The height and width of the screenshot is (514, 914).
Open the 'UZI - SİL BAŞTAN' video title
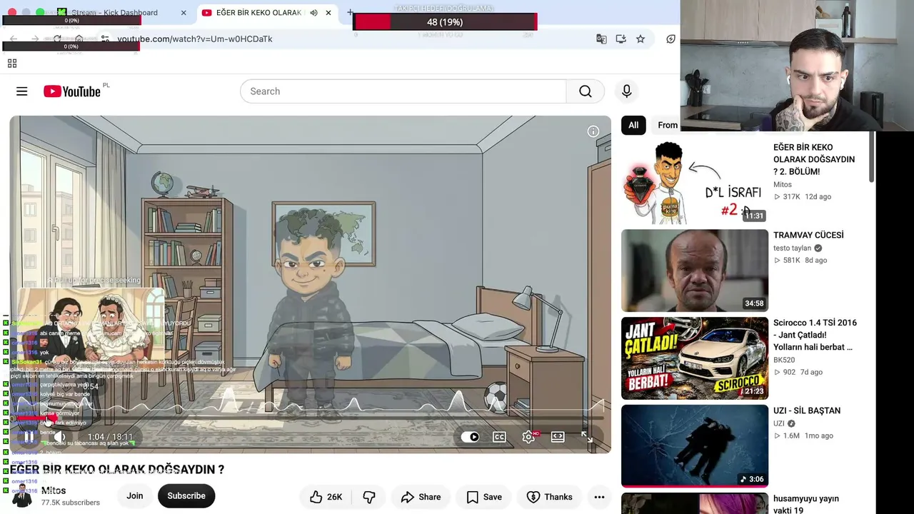point(807,410)
